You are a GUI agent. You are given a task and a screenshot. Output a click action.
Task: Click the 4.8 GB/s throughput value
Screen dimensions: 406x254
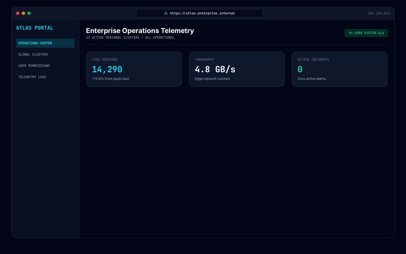pos(215,69)
